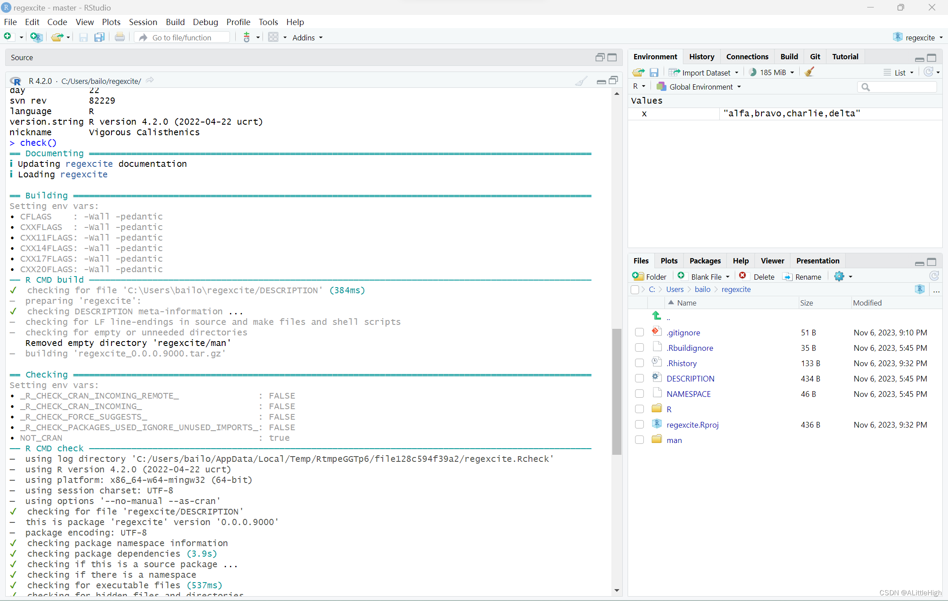Open the DESCRIPTION file link

[690, 378]
